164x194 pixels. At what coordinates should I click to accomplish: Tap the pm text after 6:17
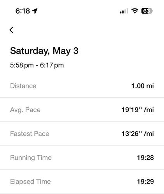[x=59, y=66]
